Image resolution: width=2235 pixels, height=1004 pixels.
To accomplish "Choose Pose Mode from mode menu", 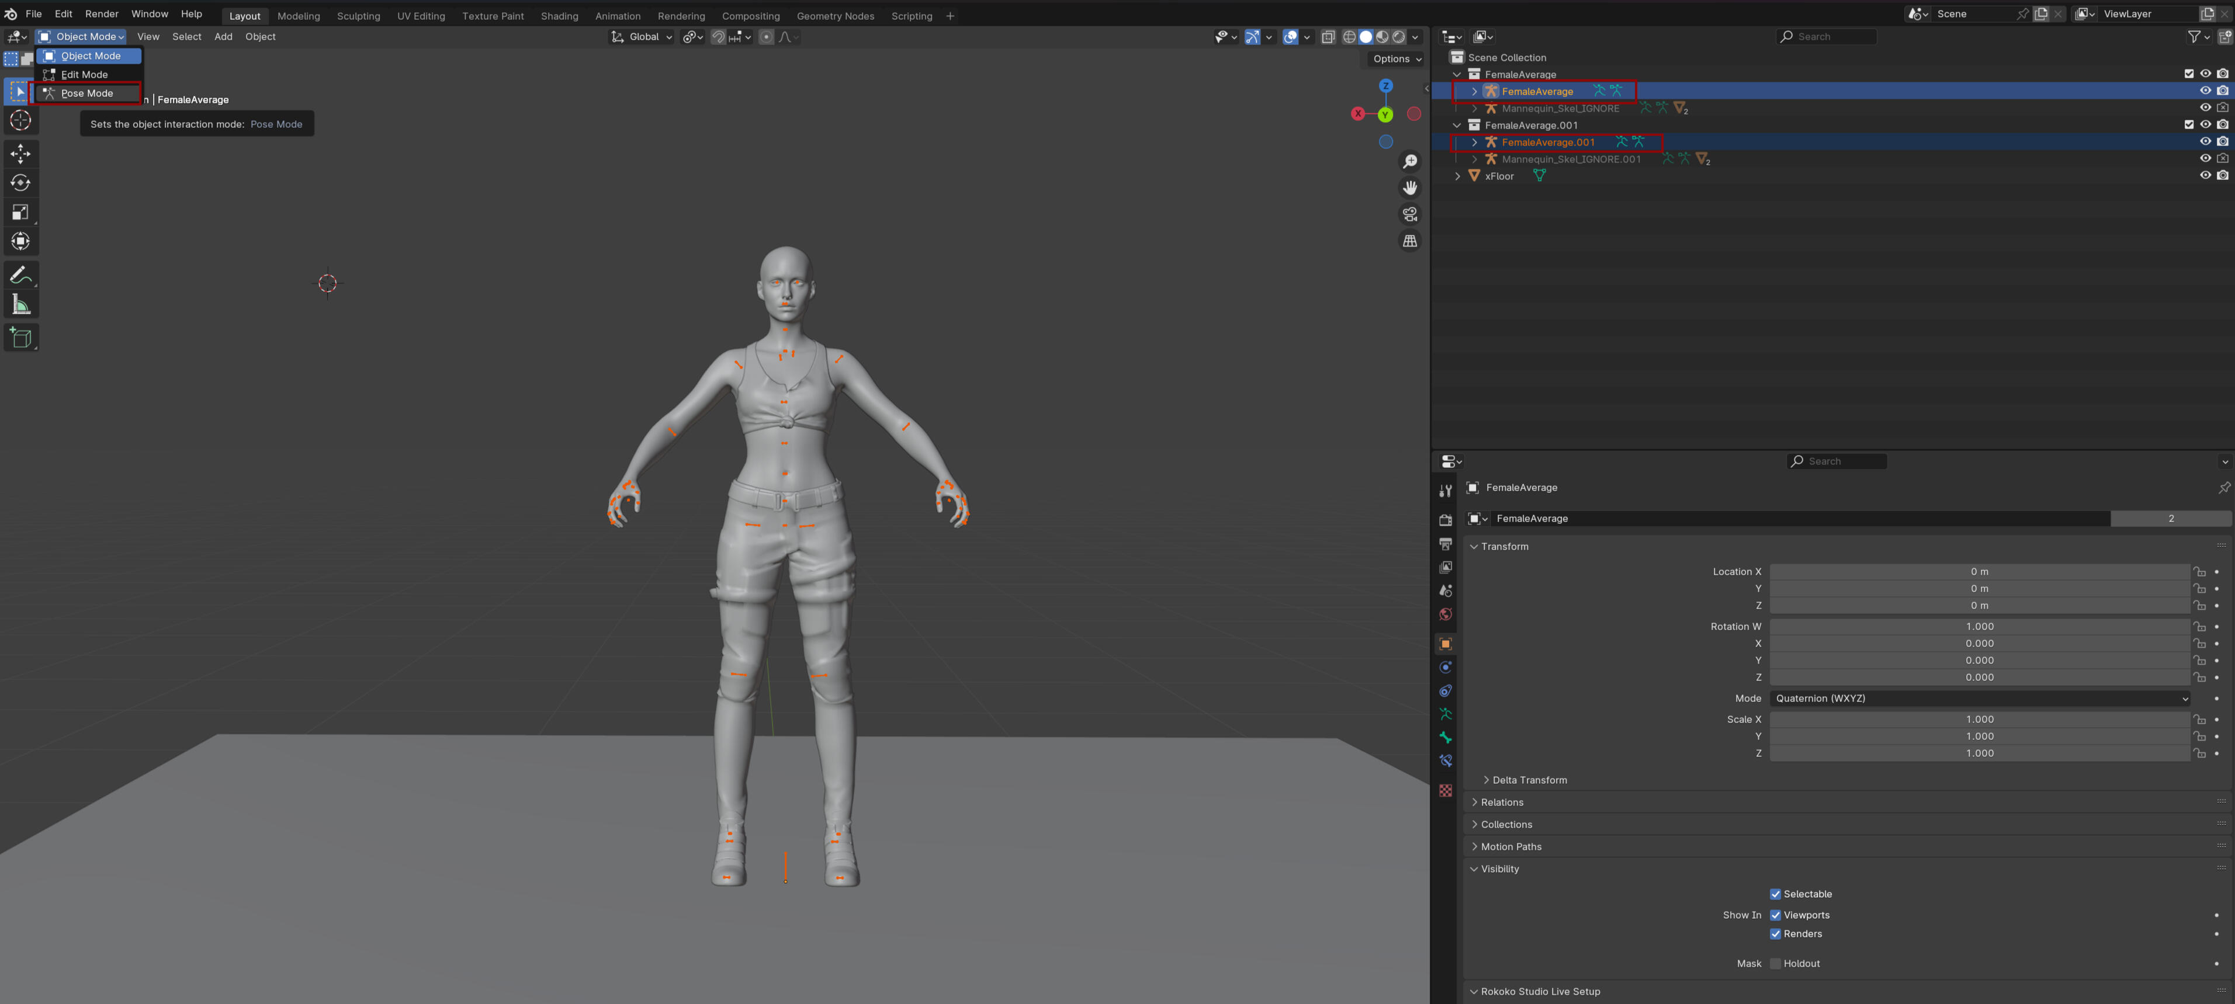I will coord(86,93).
